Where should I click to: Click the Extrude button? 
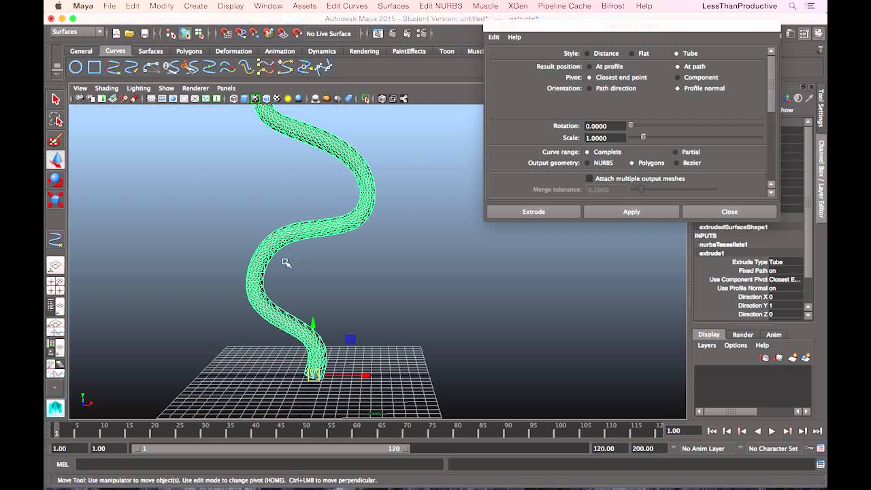point(533,212)
